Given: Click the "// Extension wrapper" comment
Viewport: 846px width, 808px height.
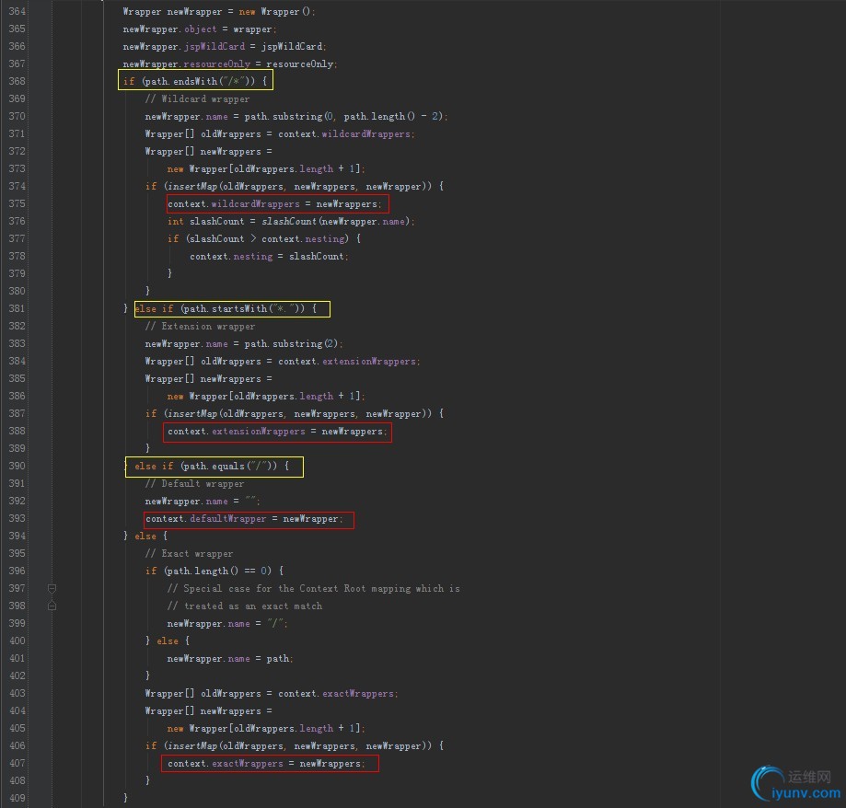Looking at the screenshot, I should point(200,327).
